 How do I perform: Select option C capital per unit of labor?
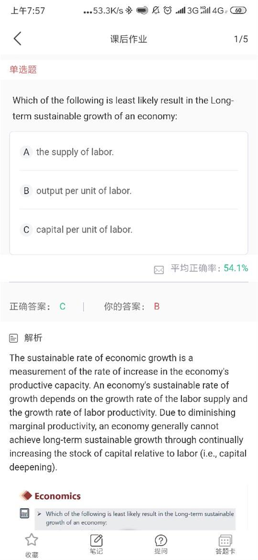[129, 229]
